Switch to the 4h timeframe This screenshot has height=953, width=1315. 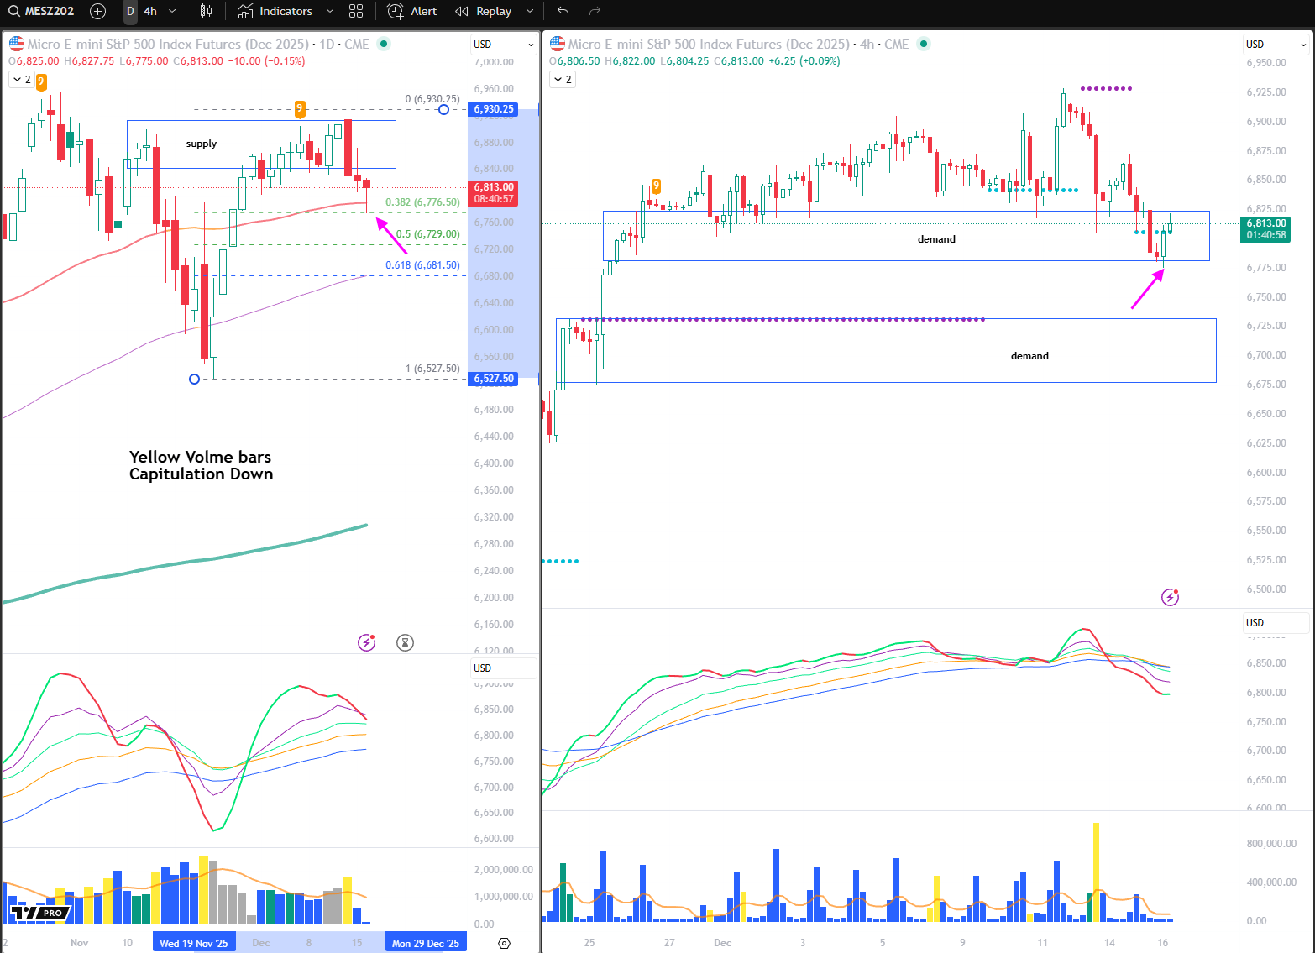tap(150, 11)
